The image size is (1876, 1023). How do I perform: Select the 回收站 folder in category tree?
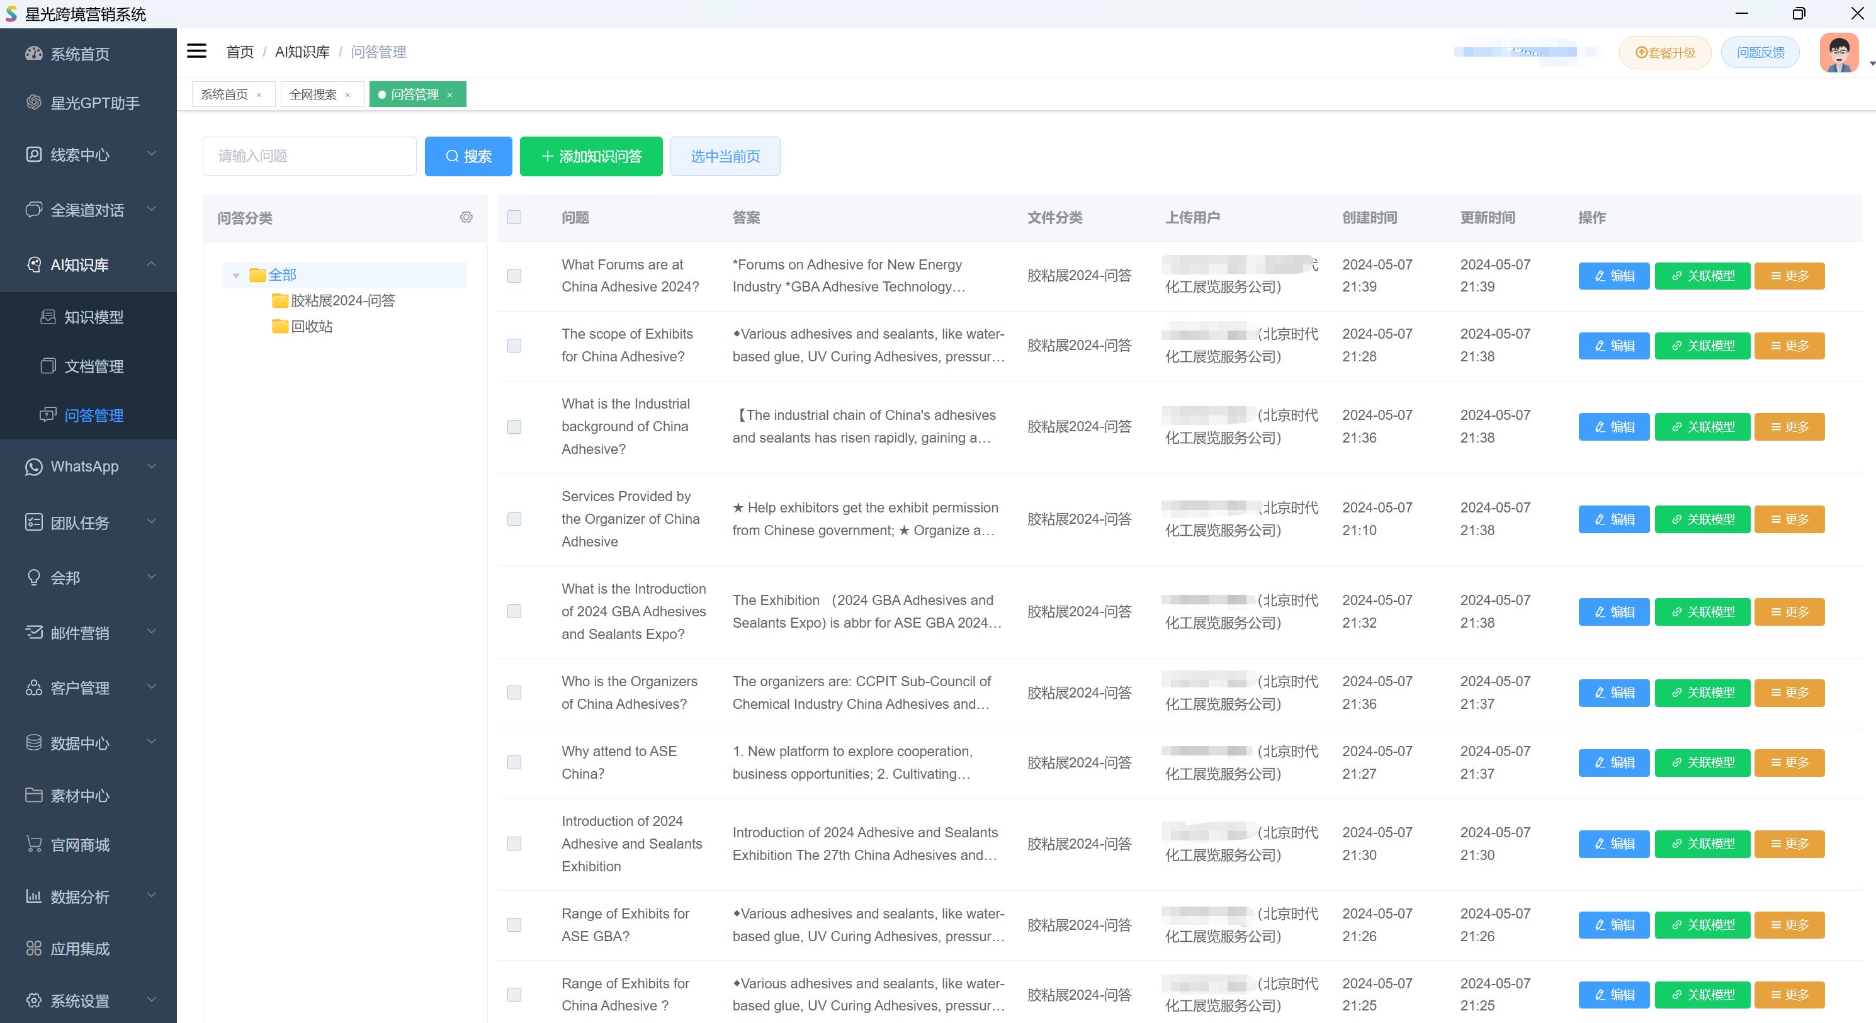[302, 326]
